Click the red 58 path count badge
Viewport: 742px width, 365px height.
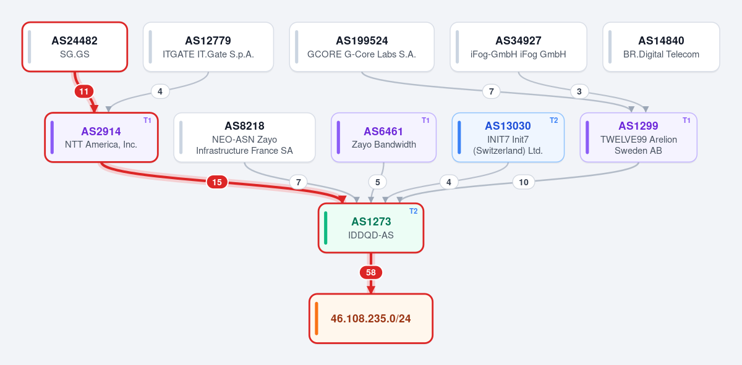[x=371, y=272]
